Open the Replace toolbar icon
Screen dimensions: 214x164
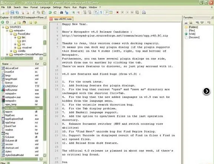coord(67,13)
